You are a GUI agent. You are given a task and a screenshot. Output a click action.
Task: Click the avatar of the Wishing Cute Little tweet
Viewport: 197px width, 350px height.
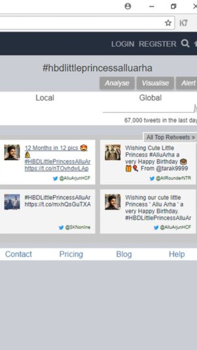click(x=113, y=152)
